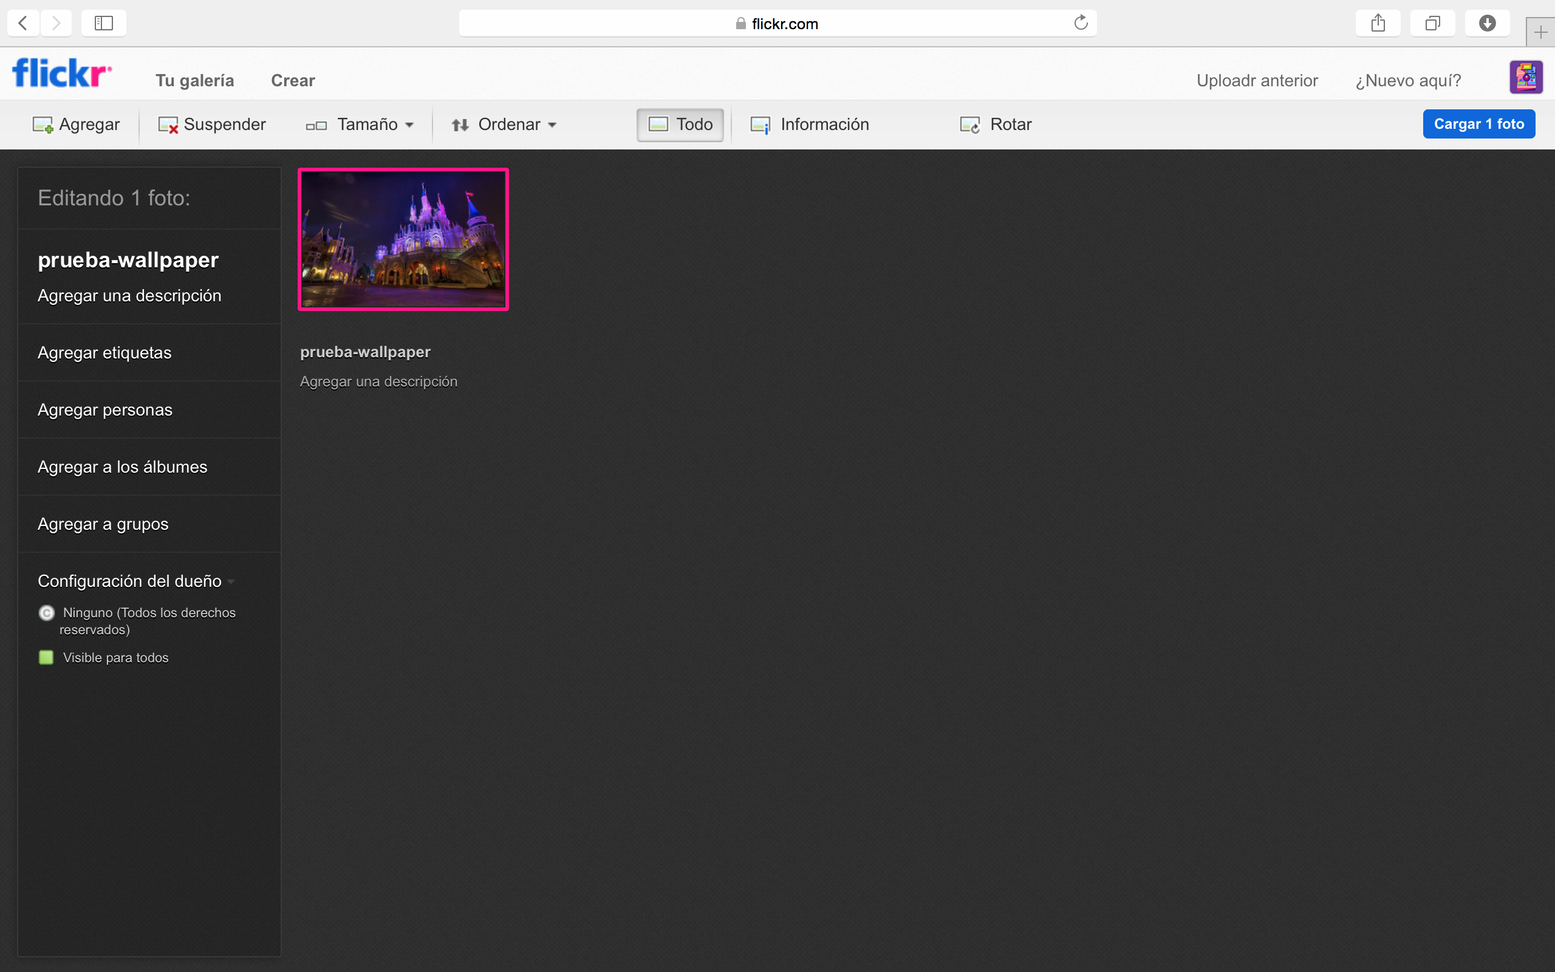Click the lock icon in address bar

point(741,23)
